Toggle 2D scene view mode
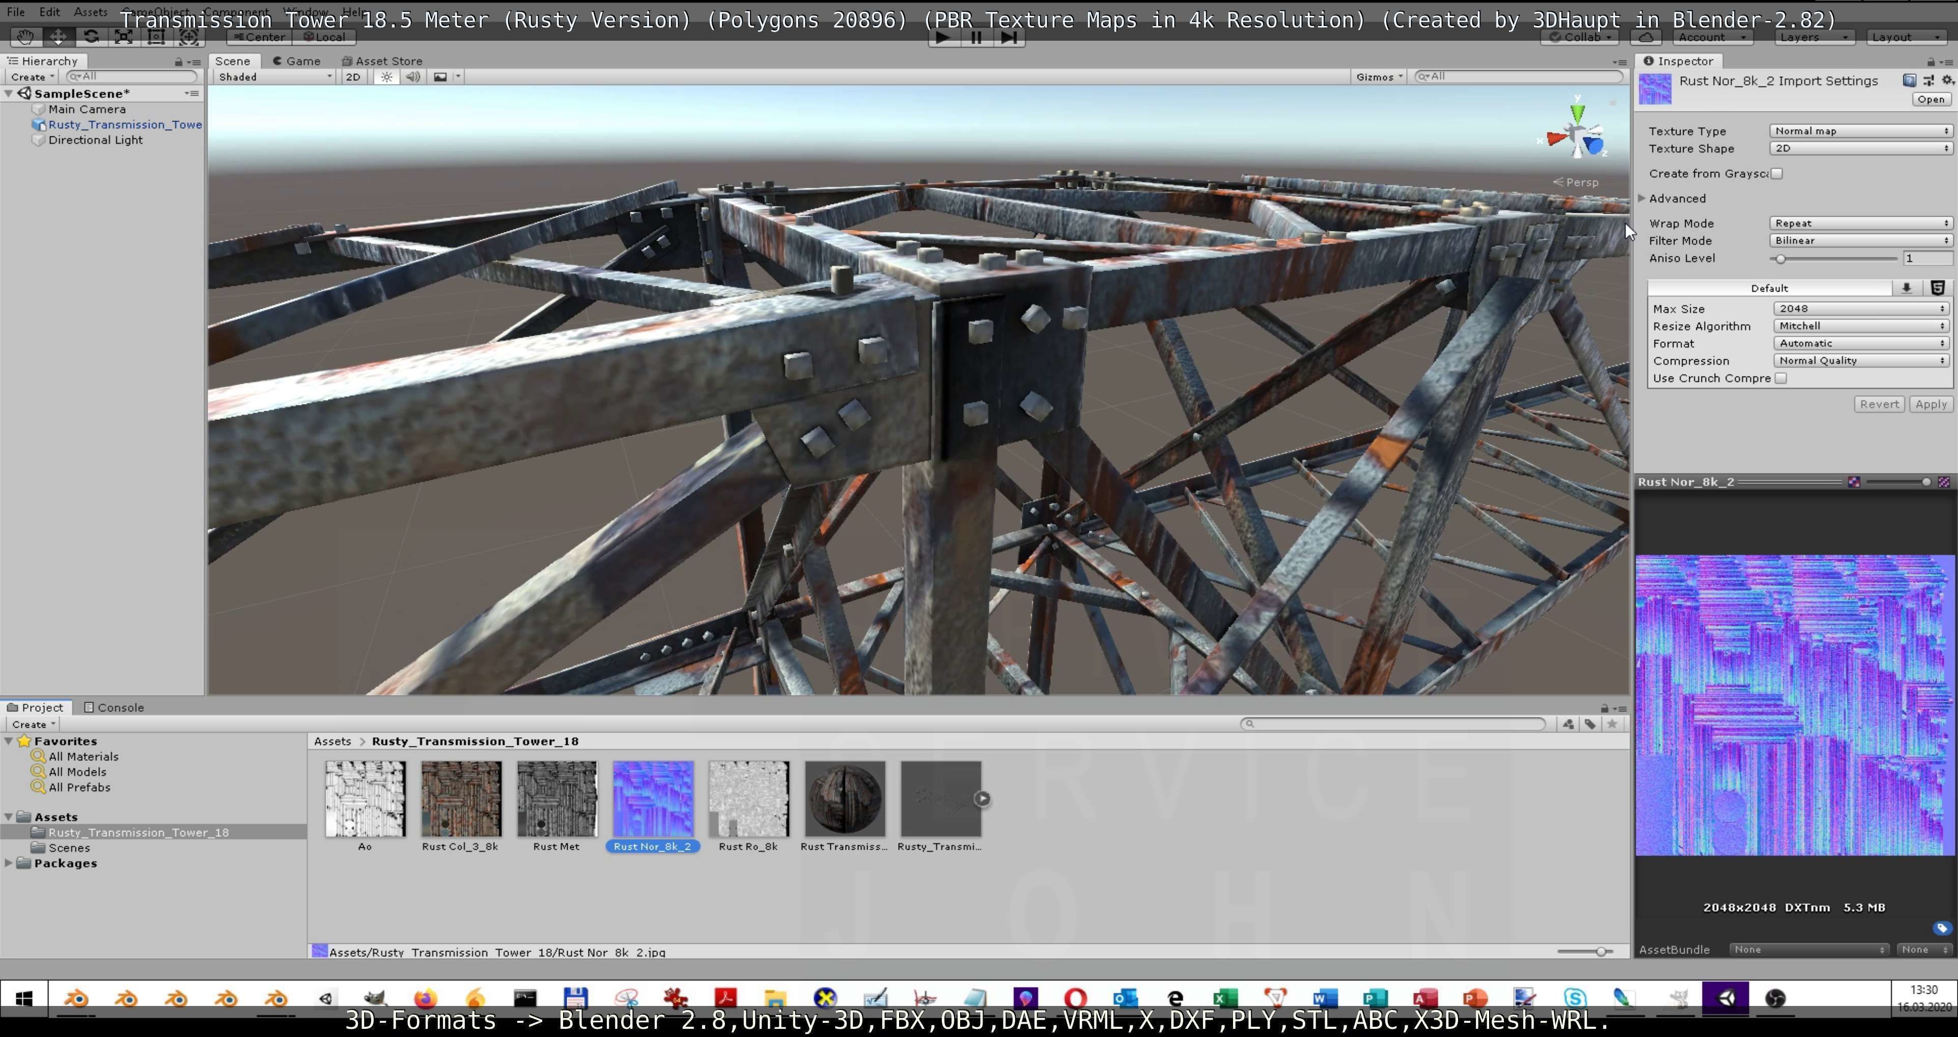Viewport: 1958px width, 1037px height. [353, 77]
